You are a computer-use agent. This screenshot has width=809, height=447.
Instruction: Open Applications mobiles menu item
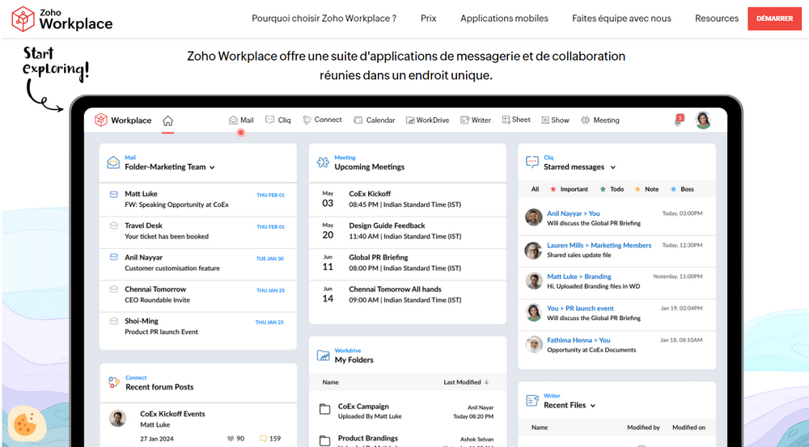(504, 19)
